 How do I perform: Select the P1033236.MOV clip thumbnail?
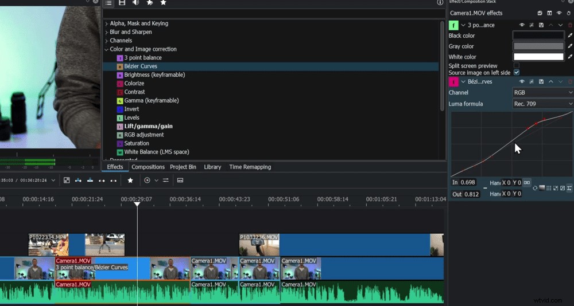(259, 245)
